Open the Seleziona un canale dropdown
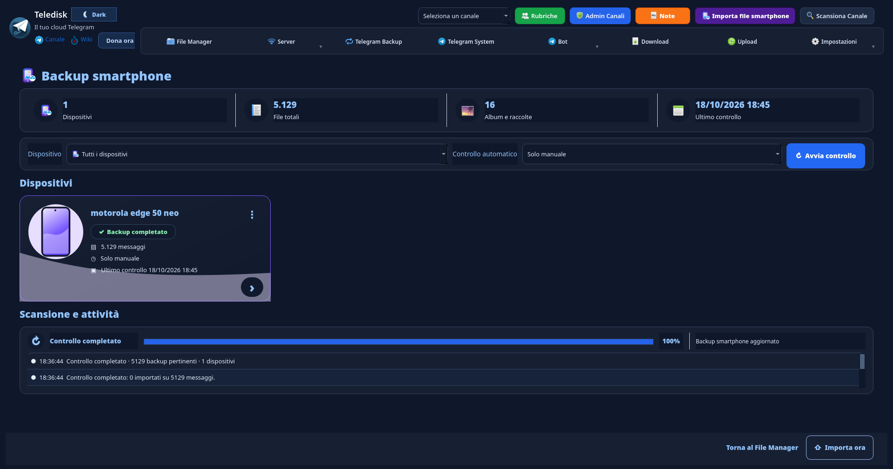Screen dimensions: 893x469 click(464, 16)
